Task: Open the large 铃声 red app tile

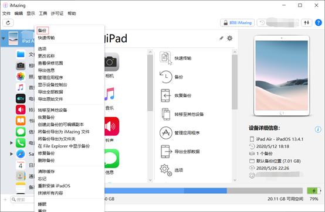Action: (x=111, y=126)
